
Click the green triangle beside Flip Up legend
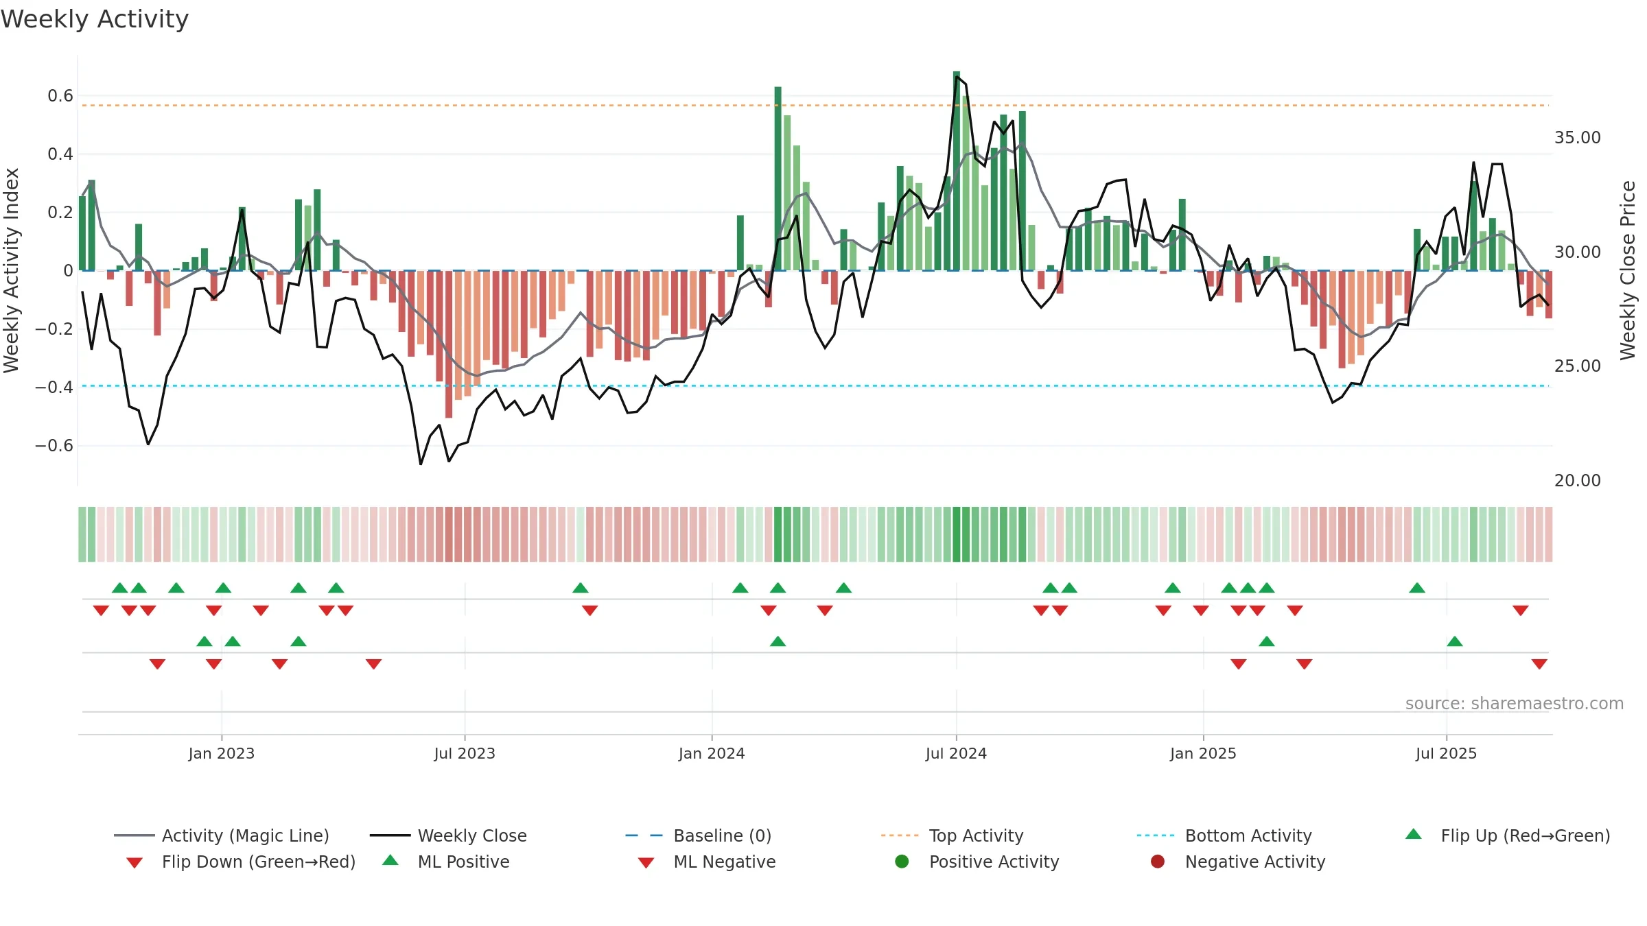1414,834
